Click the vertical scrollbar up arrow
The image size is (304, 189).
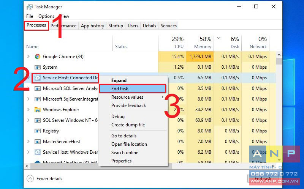(x=279, y=55)
